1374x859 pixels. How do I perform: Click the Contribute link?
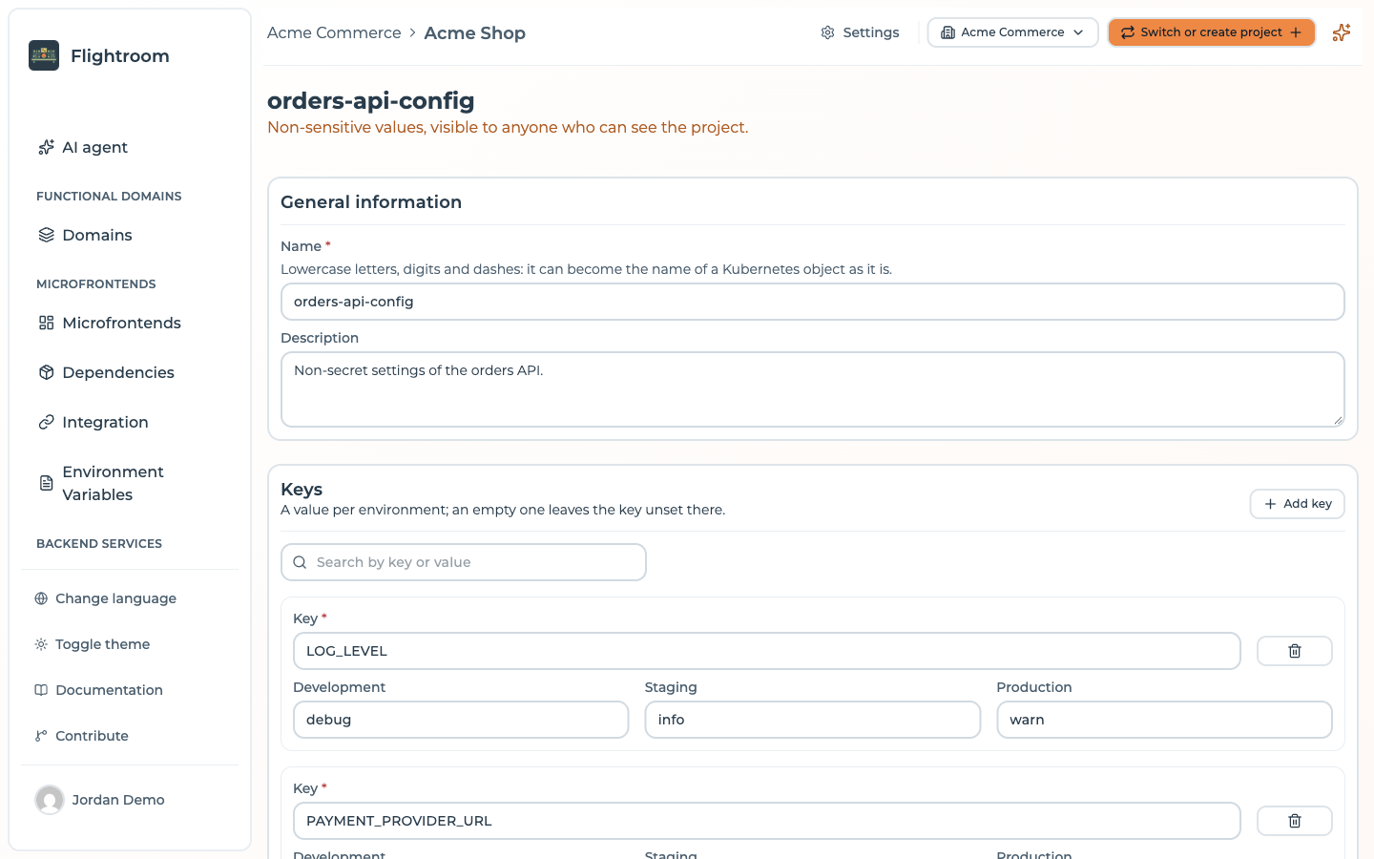[82, 736]
